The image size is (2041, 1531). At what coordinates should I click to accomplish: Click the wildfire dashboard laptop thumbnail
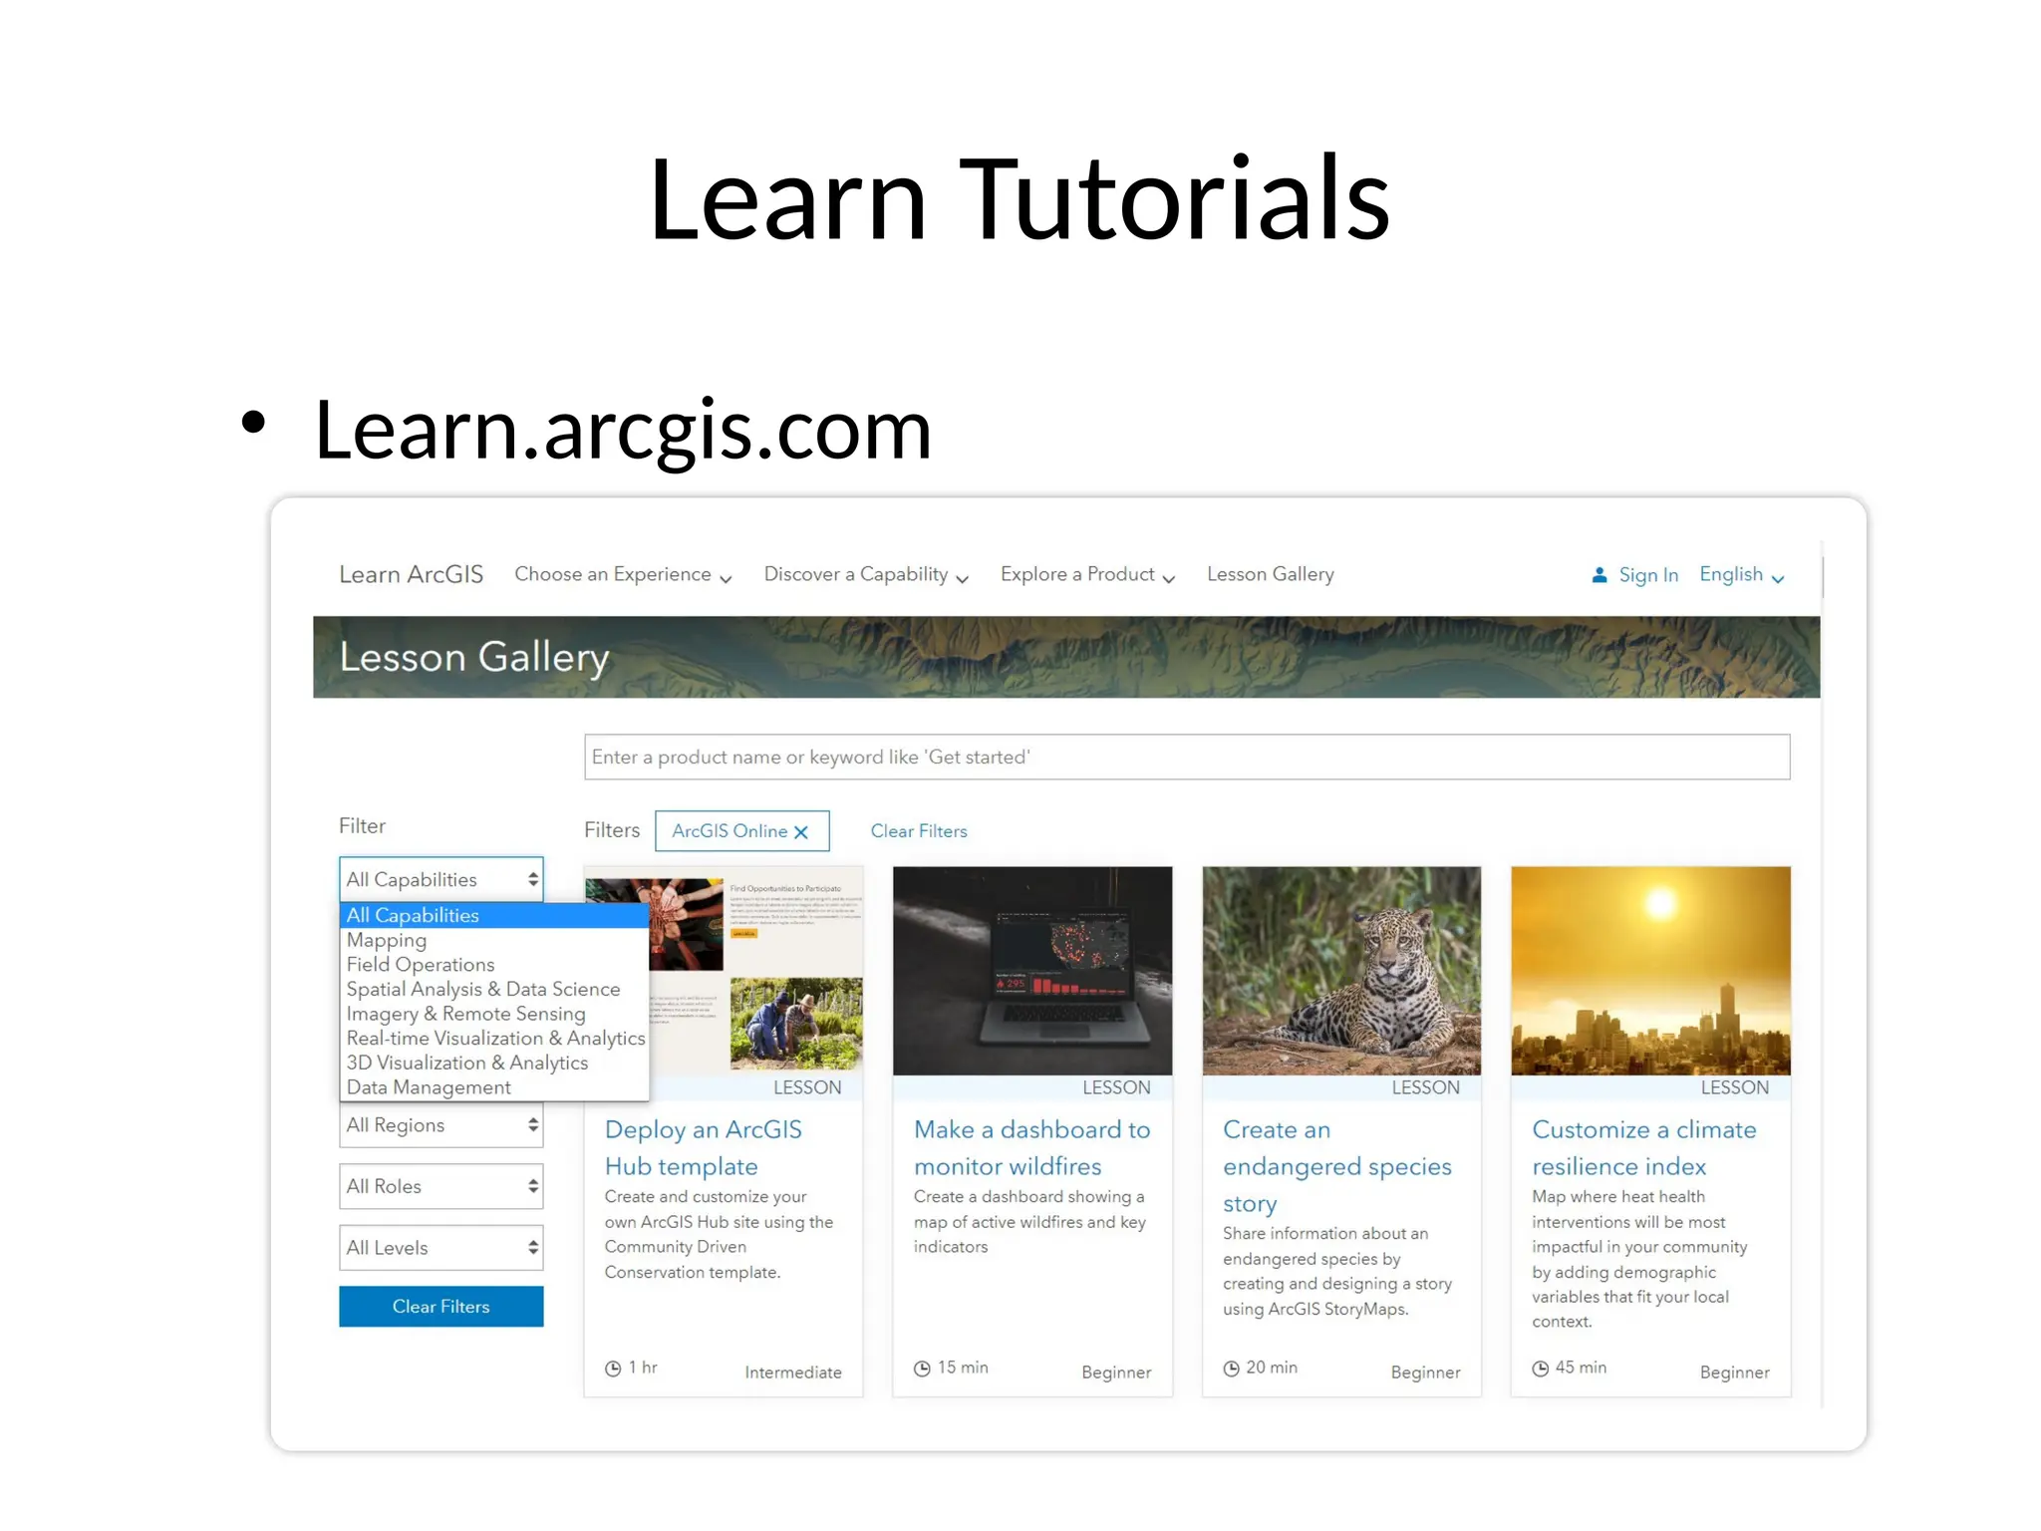click(1032, 971)
